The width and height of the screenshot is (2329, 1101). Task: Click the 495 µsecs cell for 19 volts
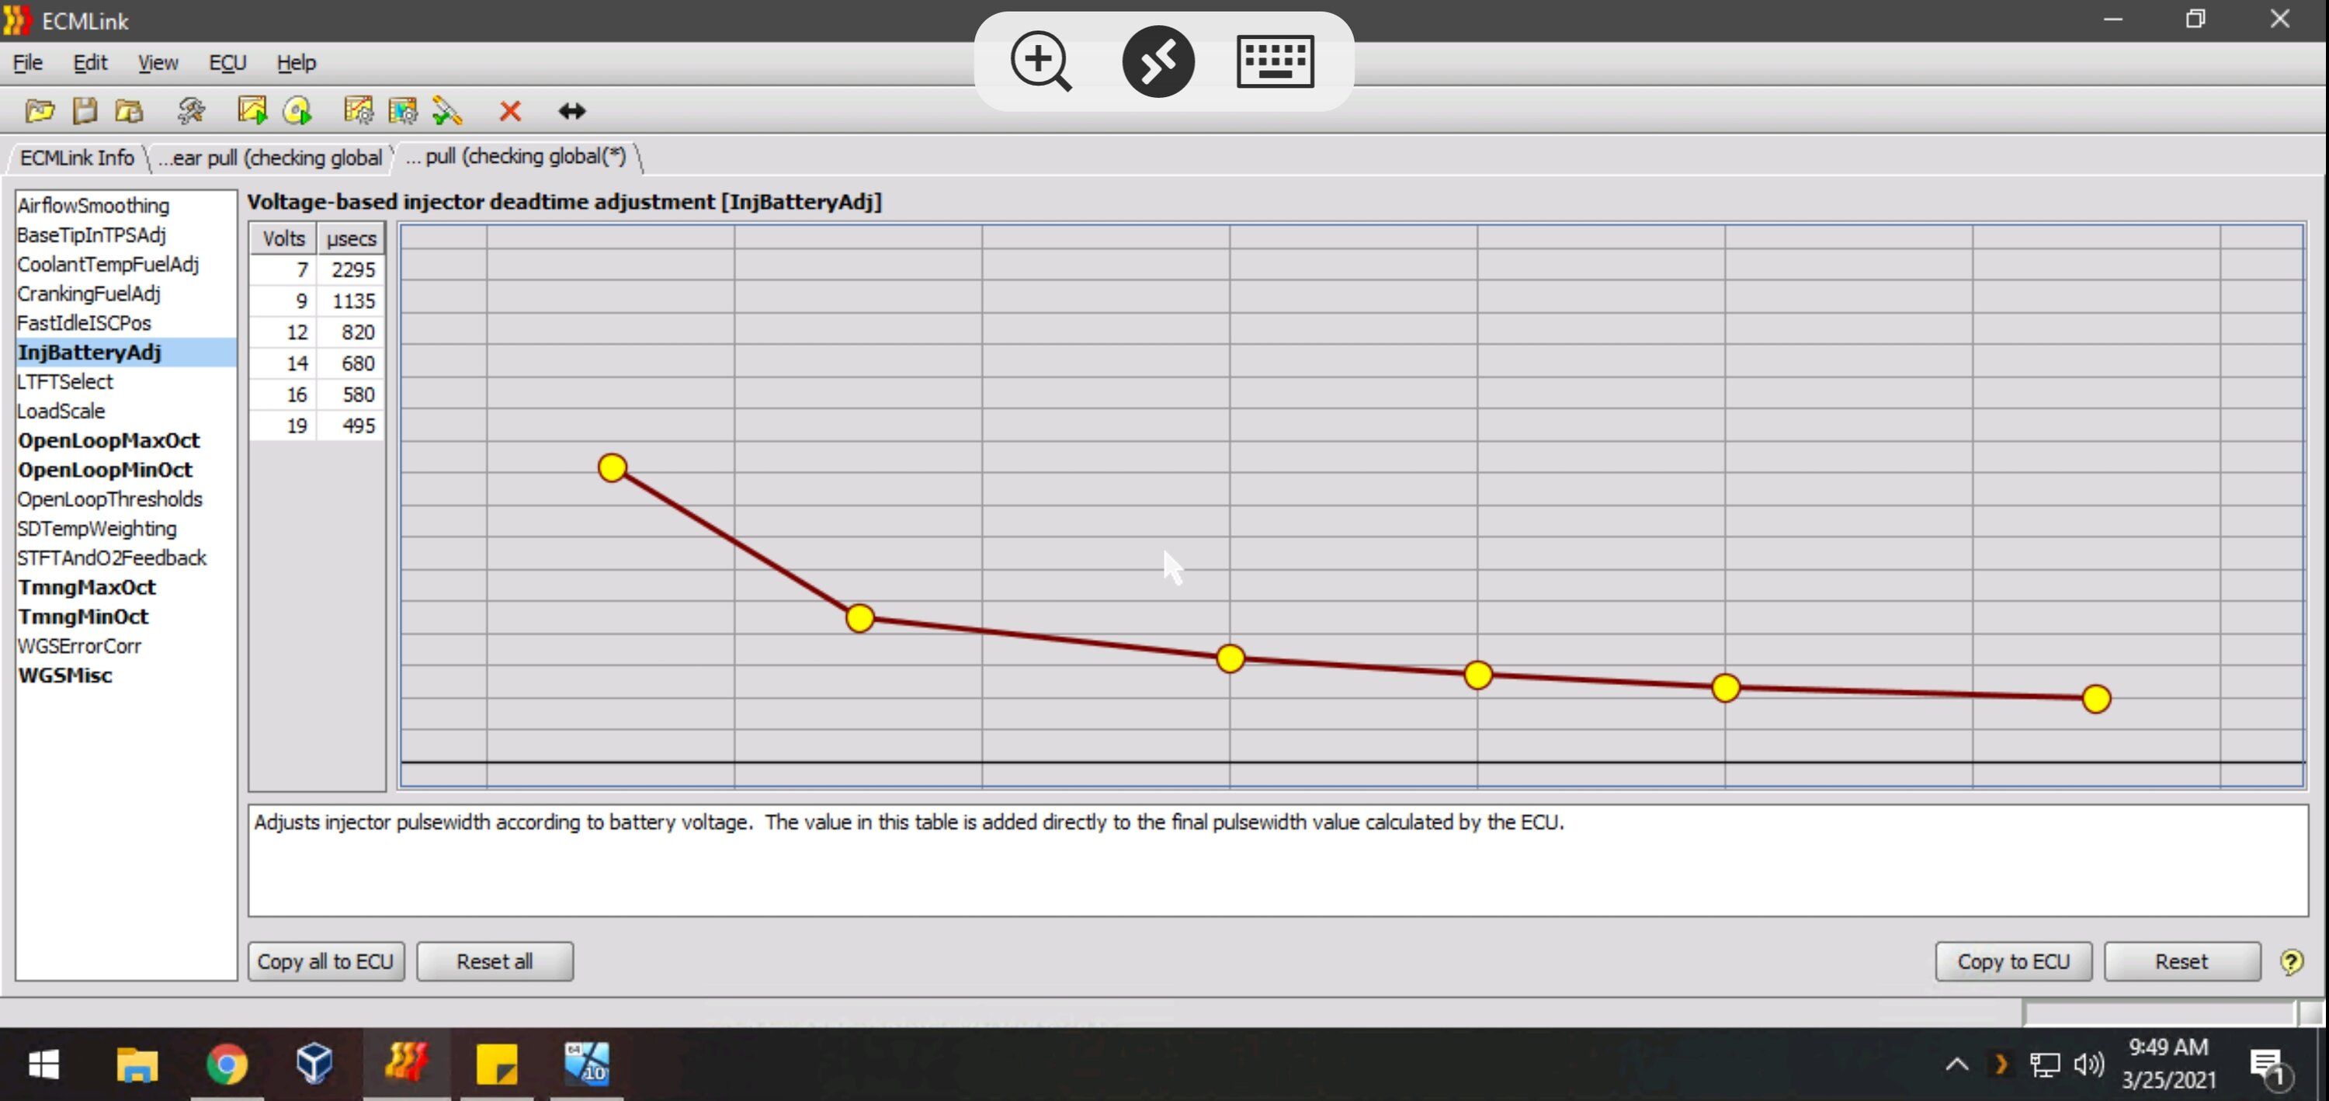(352, 425)
